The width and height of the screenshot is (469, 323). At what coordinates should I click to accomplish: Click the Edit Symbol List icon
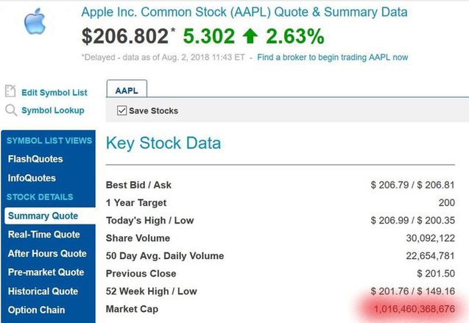click(x=10, y=92)
